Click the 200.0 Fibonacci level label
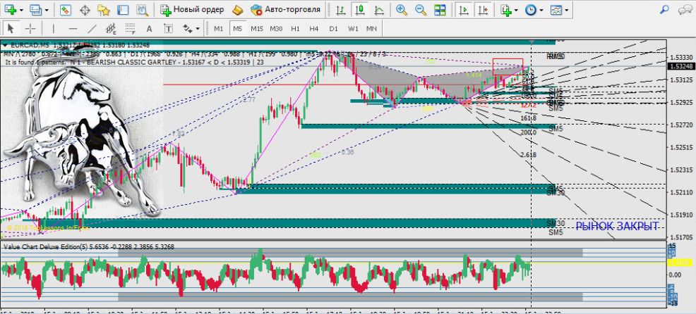The height and width of the screenshot is (314, 696). [x=529, y=132]
